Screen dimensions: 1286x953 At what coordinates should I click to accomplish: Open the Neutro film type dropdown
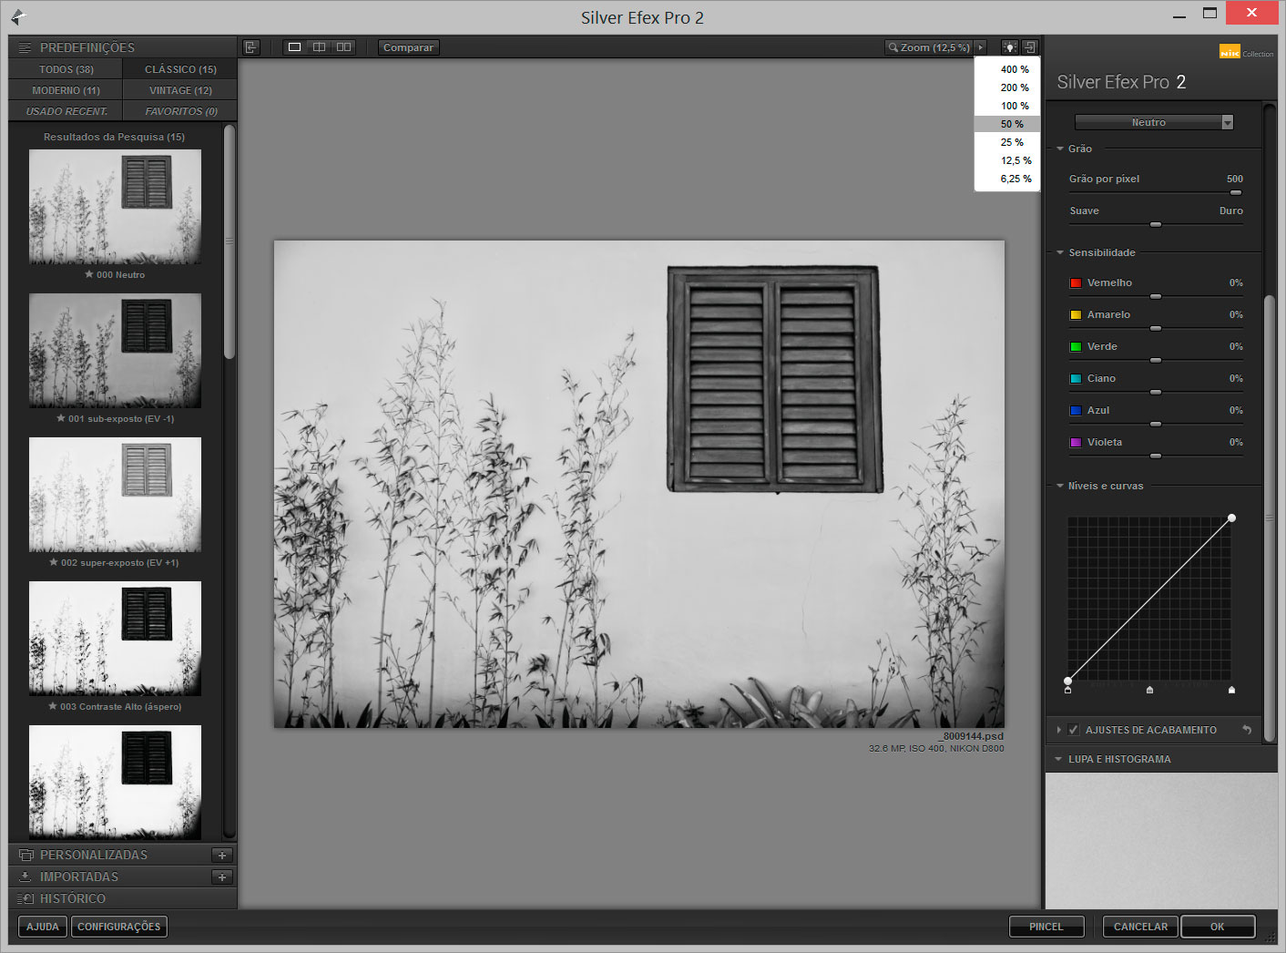1153,122
